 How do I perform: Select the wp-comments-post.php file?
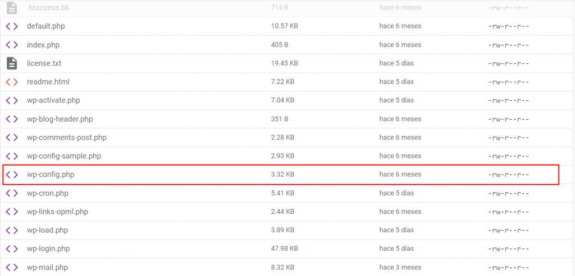(66, 138)
